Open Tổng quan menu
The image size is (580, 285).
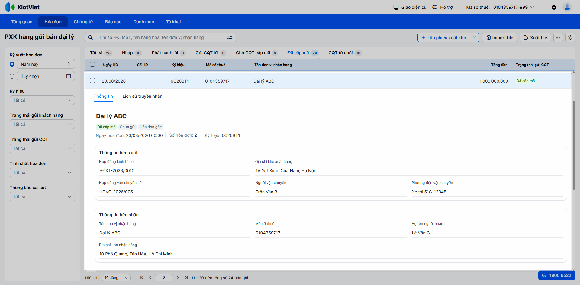coord(22,22)
